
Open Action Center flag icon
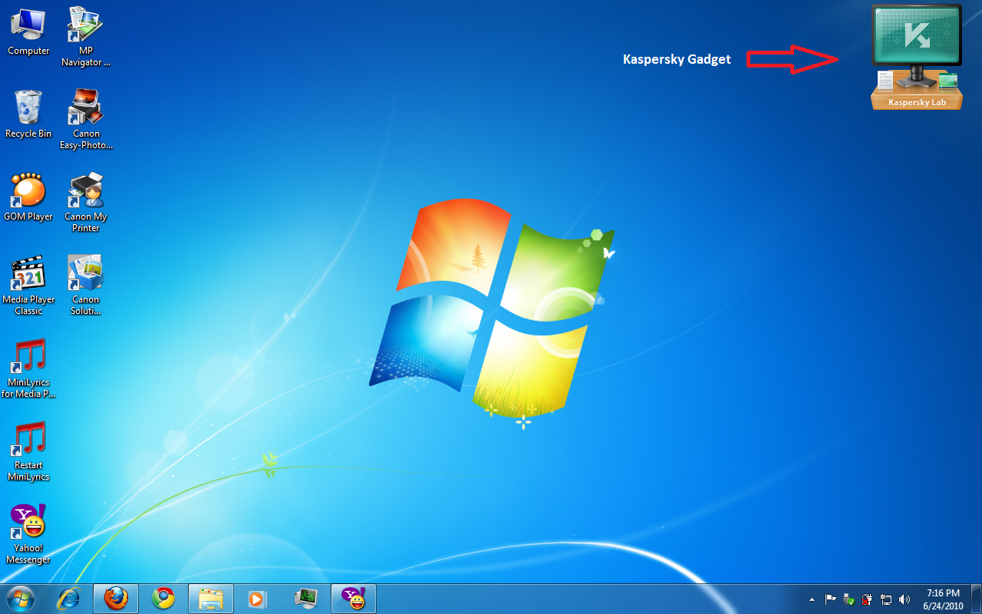click(x=830, y=599)
